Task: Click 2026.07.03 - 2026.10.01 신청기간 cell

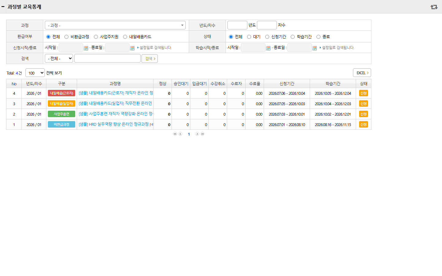Action: click(287, 114)
